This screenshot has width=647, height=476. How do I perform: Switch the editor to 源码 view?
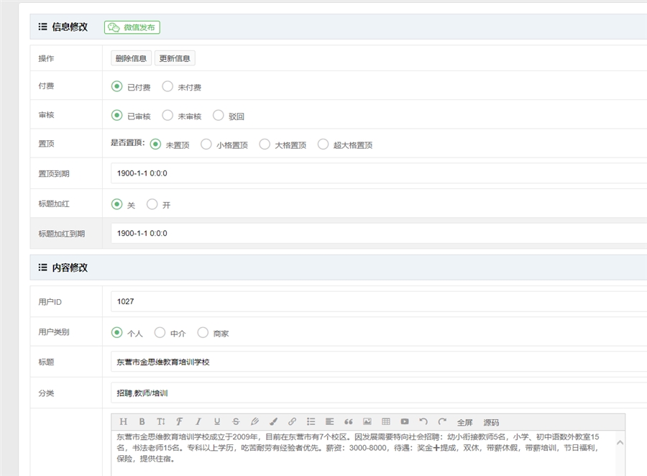pos(491,423)
